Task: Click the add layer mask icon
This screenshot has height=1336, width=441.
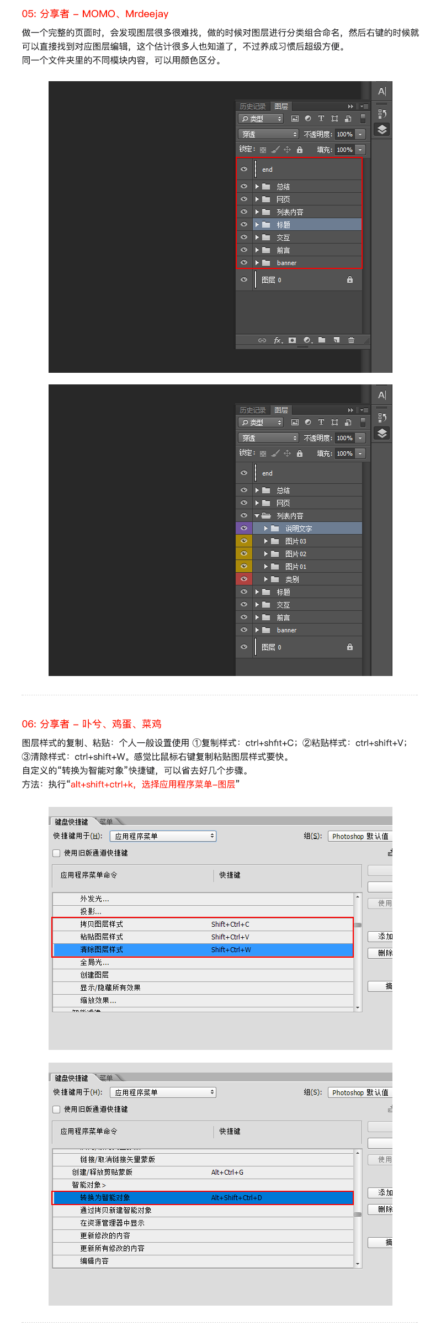Action: (292, 340)
